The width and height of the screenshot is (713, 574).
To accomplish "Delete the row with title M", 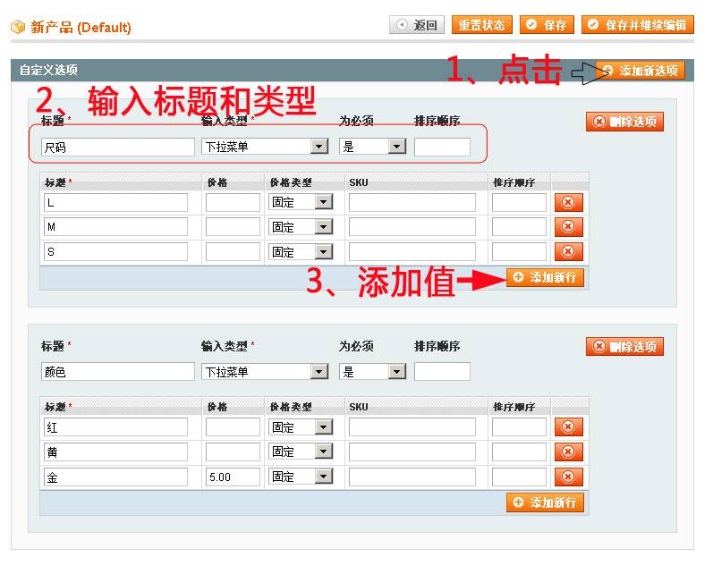I will (568, 227).
